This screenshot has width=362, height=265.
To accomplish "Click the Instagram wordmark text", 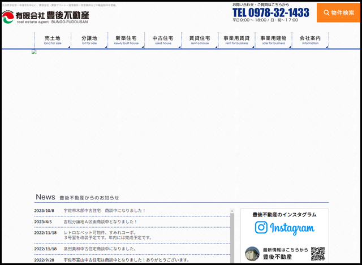I will coord(292,228).
